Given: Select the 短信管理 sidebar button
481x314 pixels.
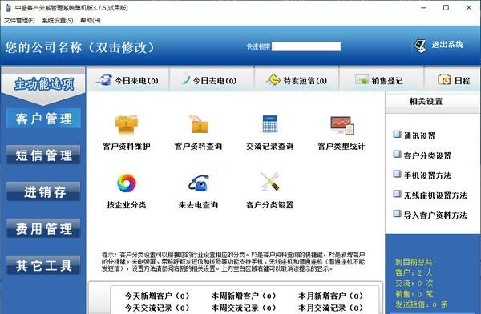Looking at the screenshot, I should point(43,155).
